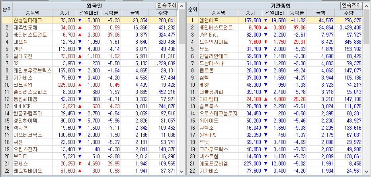Click the 기관종합 table scrollbar thumb
The image size is (371, 177).
[x=366, y=27]
